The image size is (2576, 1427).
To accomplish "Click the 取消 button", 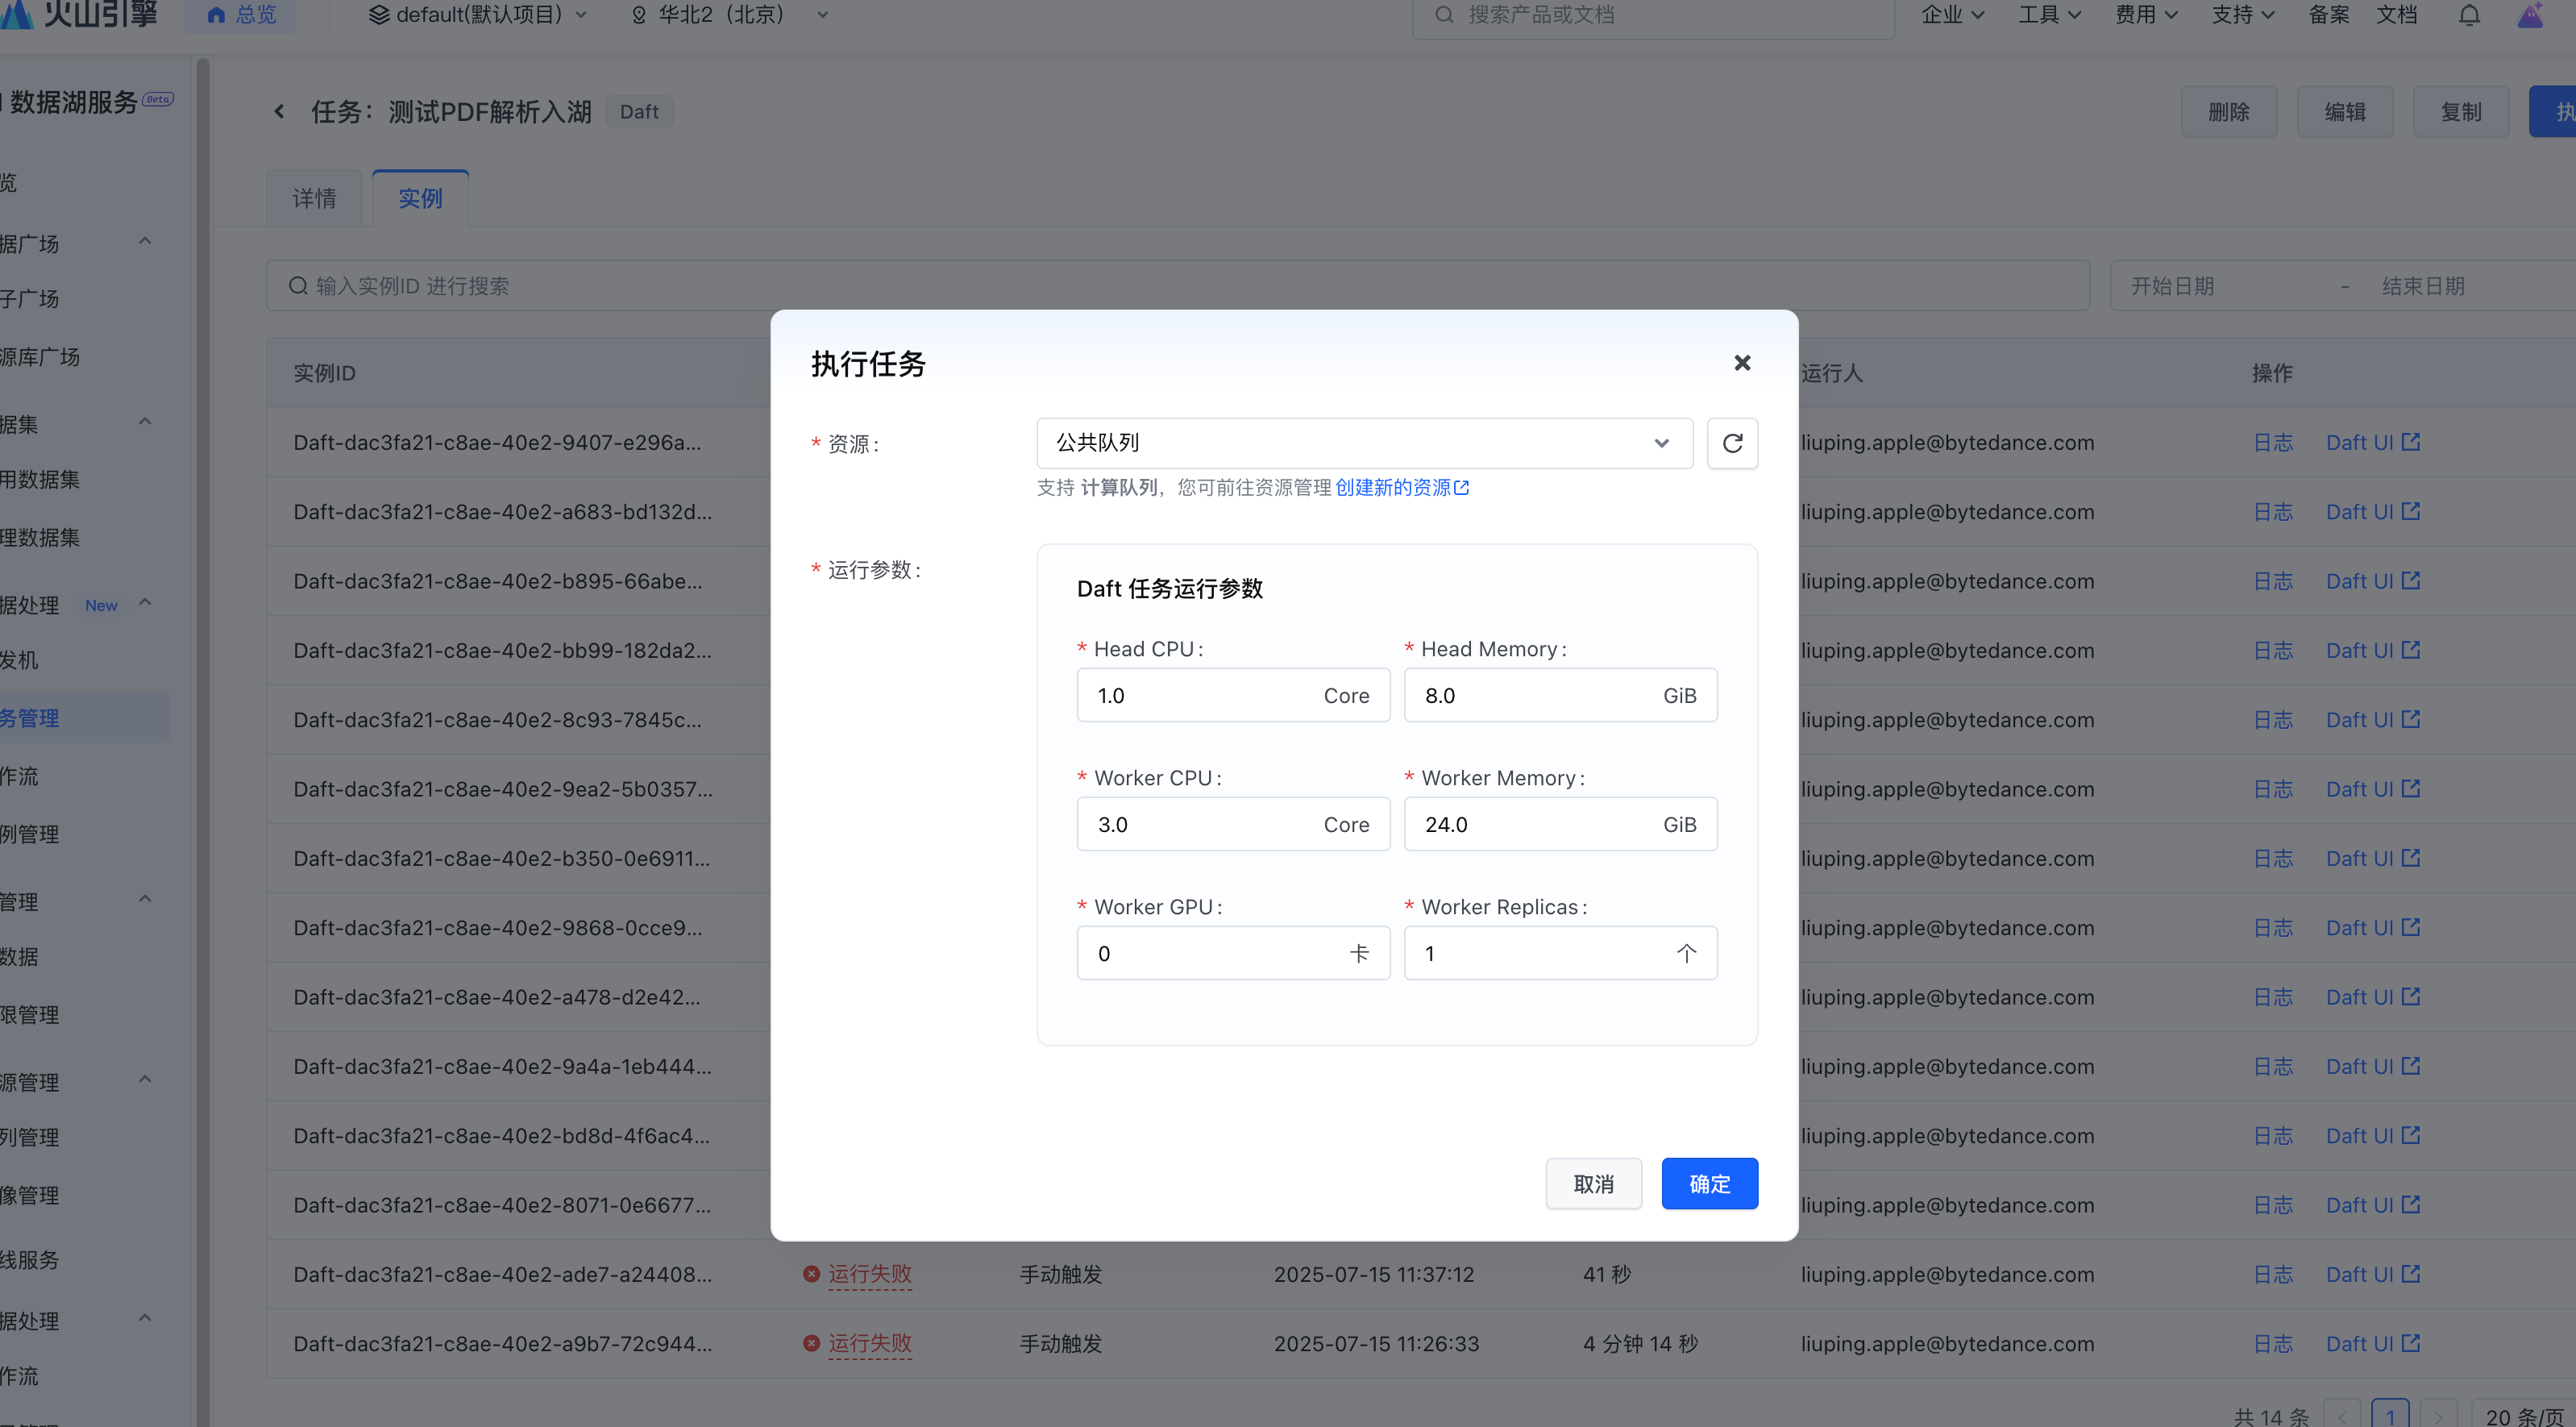I will pos(1593,1184).
